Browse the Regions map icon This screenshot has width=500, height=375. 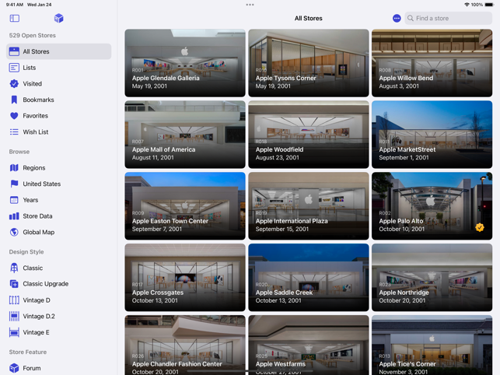tap(14, 167)
